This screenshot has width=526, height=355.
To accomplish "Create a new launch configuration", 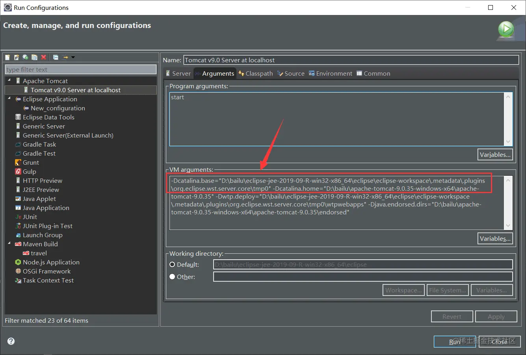I will [x=7, y=57].
